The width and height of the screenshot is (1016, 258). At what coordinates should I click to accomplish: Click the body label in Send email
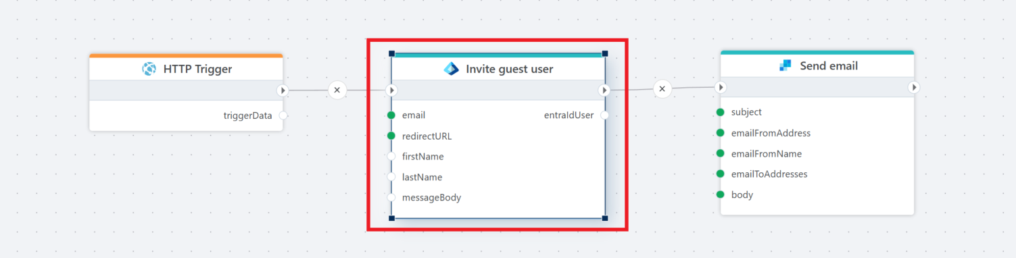pos(742,195)
